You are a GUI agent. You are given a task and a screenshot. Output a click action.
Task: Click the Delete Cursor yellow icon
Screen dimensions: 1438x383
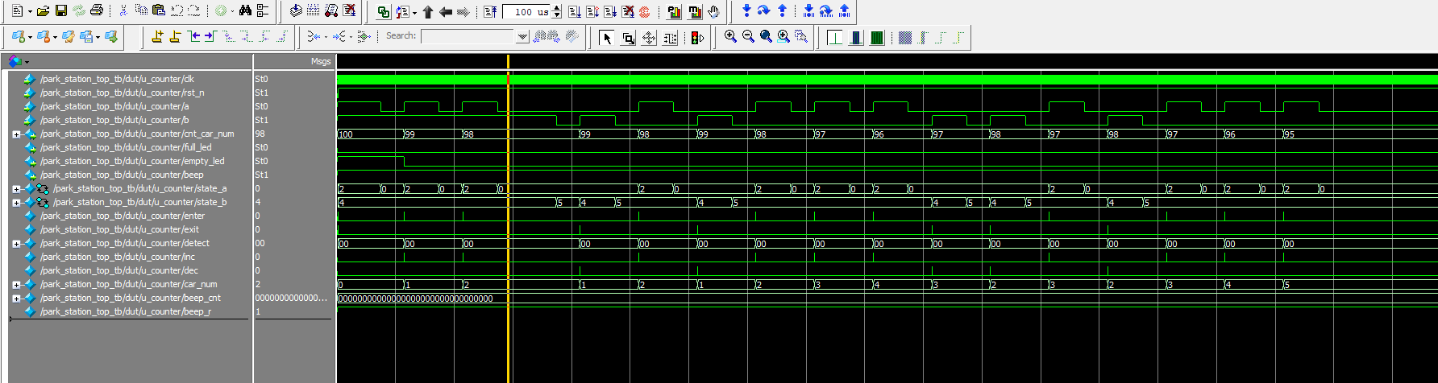coord(175,36)
